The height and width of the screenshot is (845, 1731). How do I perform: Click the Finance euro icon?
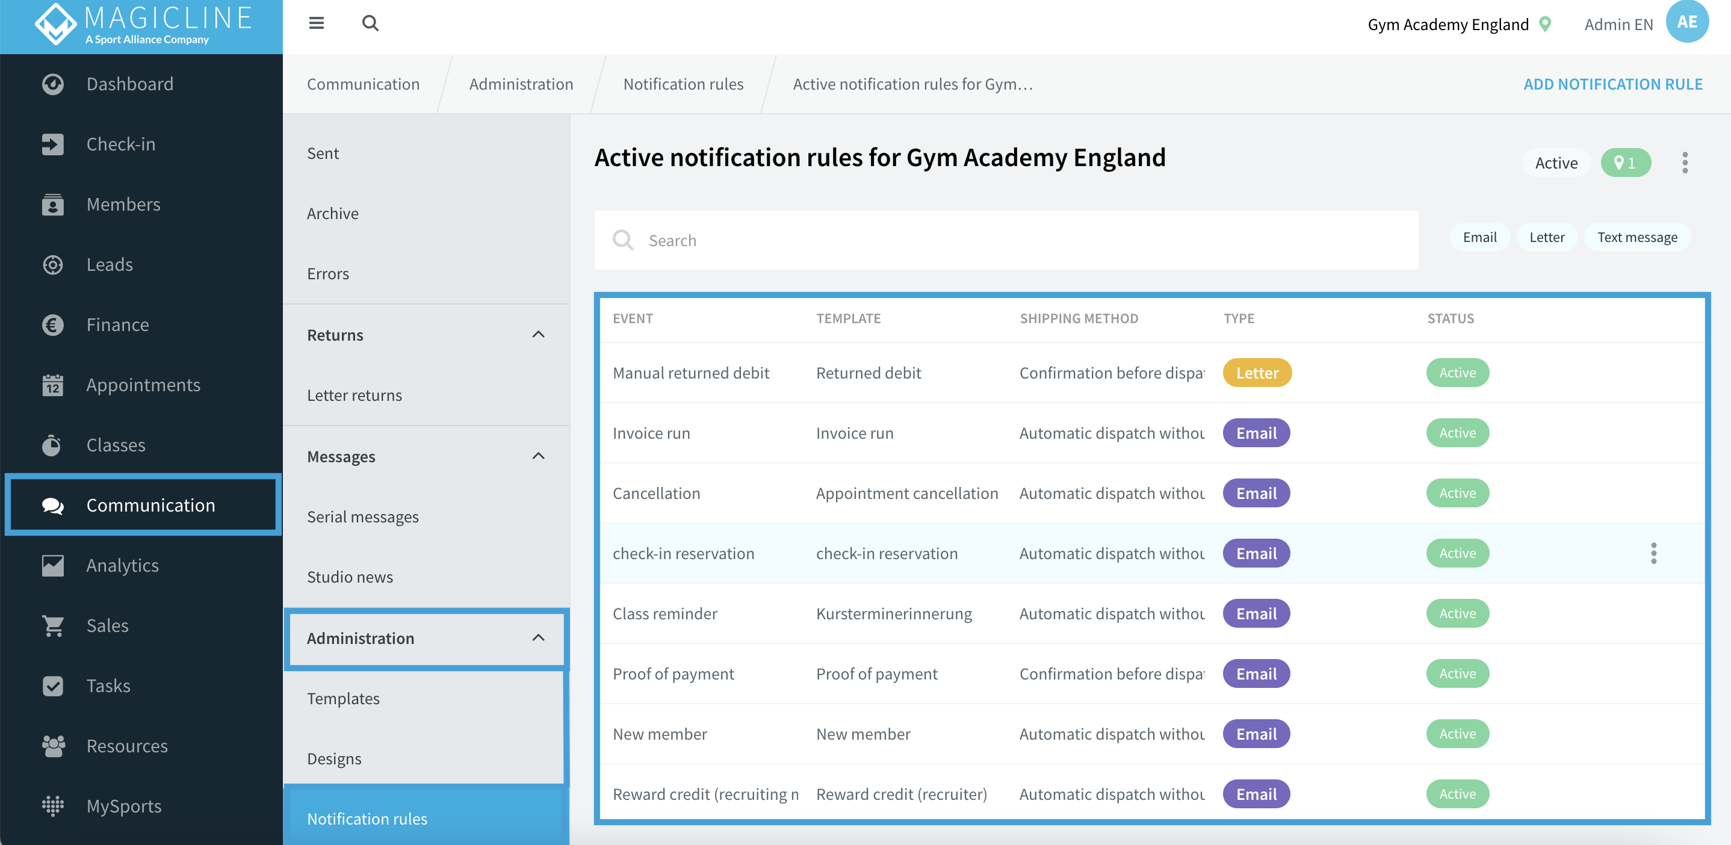(x=52, y=324)
